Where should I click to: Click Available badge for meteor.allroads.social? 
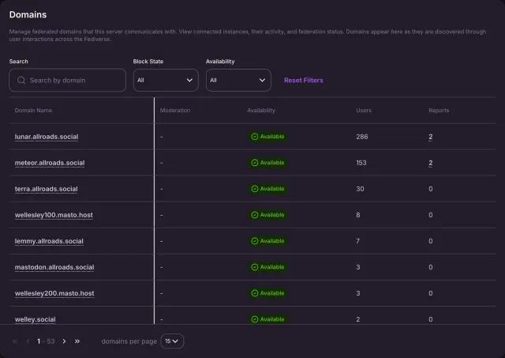point(267,163)
